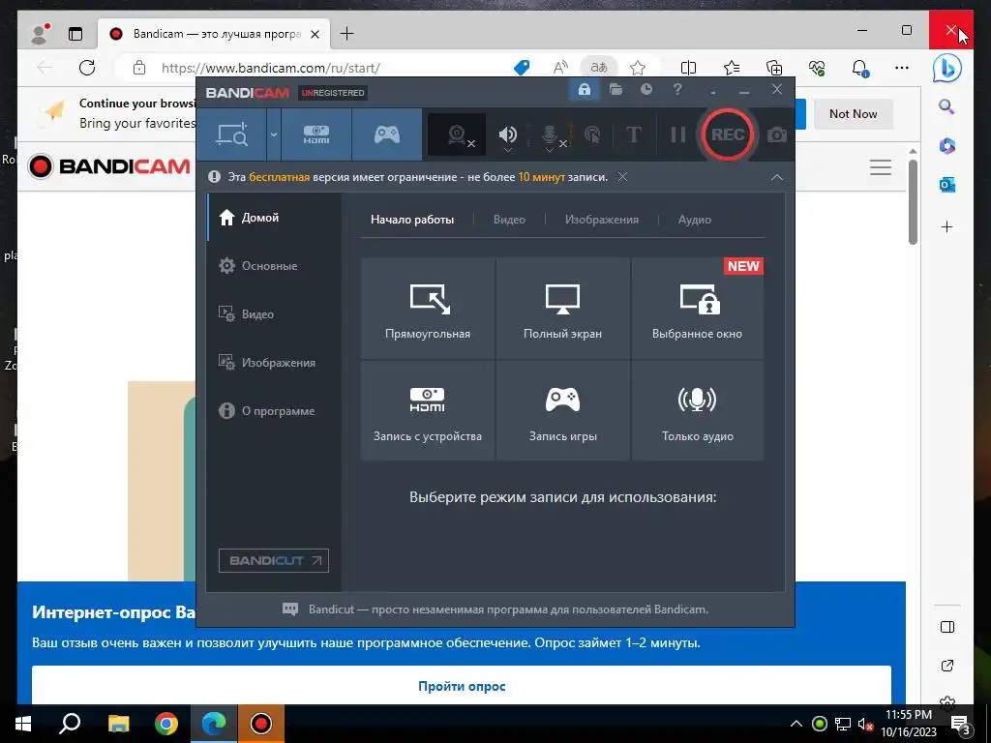Open the Bandicam website hamburger menu

tap(881, 167)
